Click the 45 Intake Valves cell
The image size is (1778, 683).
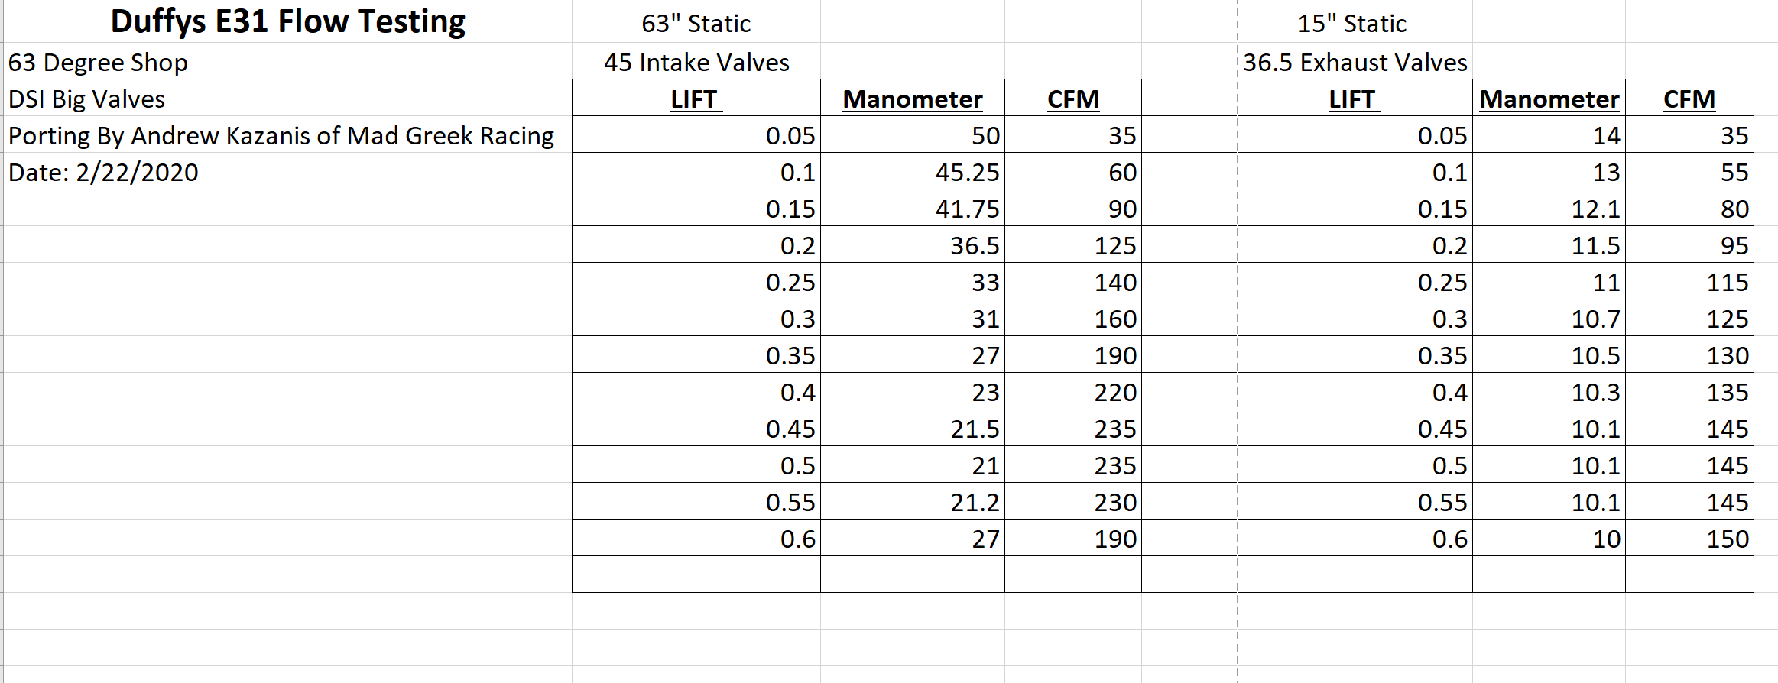click(696, 62)
